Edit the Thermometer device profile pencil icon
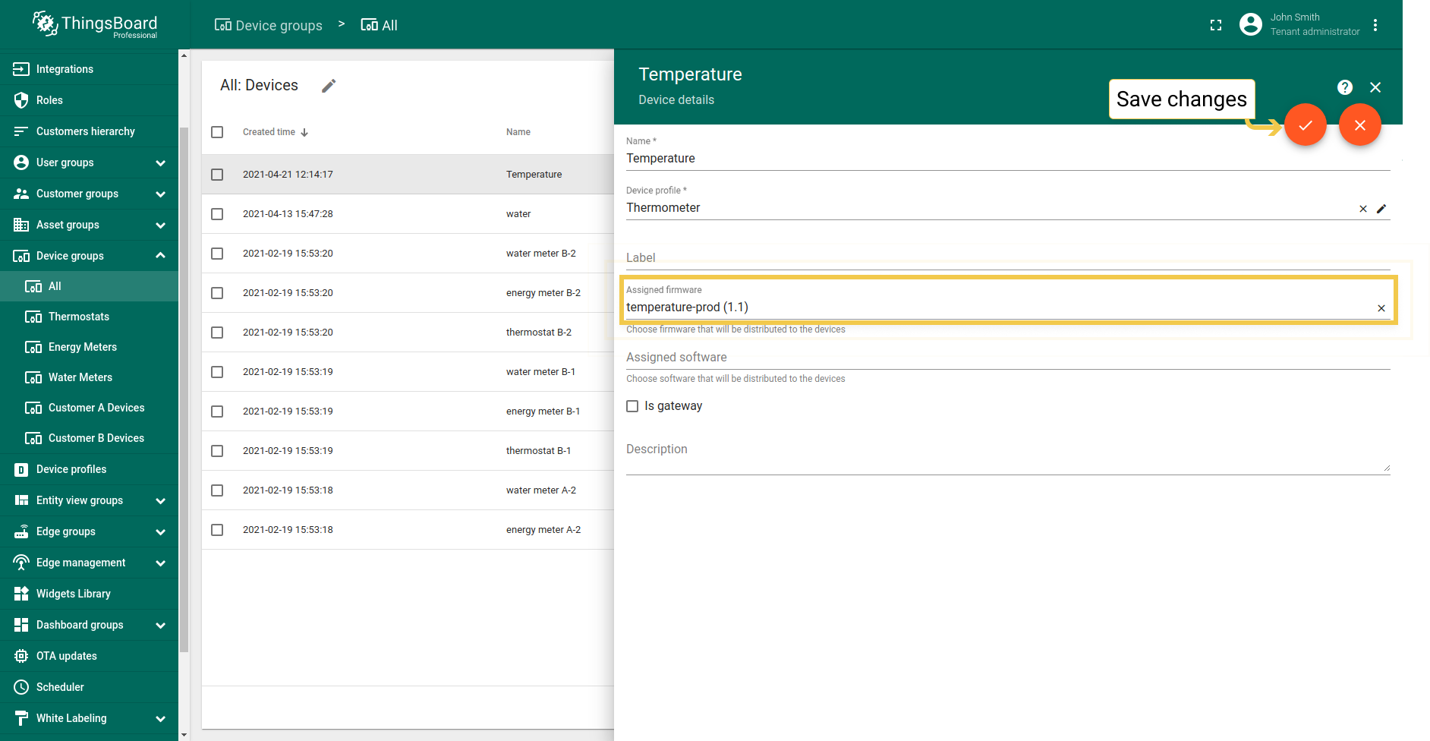 pyautogui.click(x=1381, y=209)
